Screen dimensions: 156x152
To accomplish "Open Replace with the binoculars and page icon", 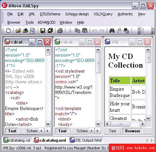I will point(126,31).
